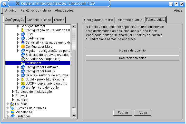Open the Redirecionamentos button
The height and width of the screenshot is (124, 186).
point(132,58)
